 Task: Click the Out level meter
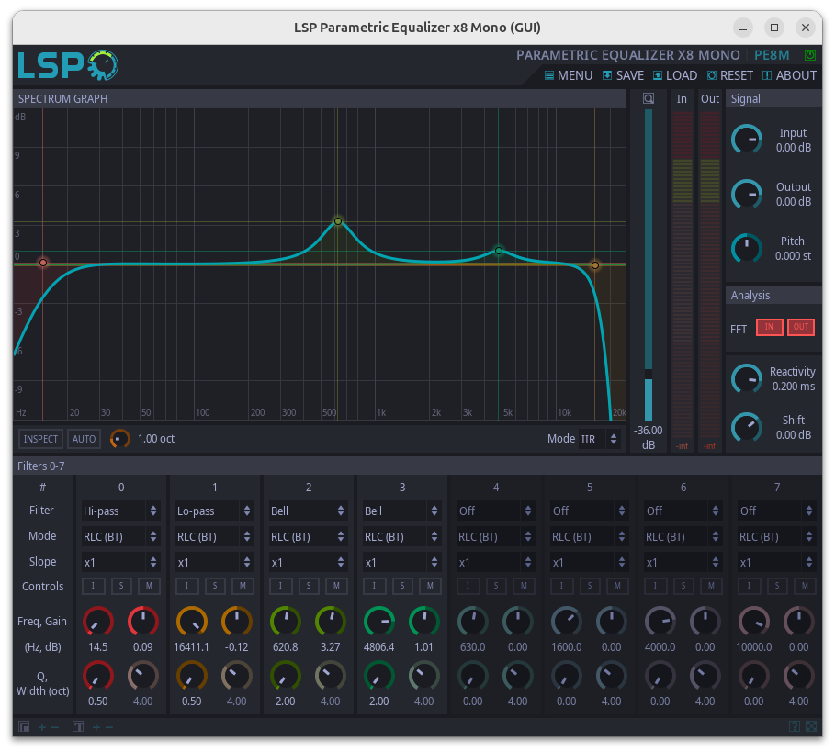point(709,275)
